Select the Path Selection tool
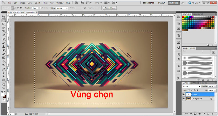The image size is (218, 116). pyautogui.click(x=4, y=77)
